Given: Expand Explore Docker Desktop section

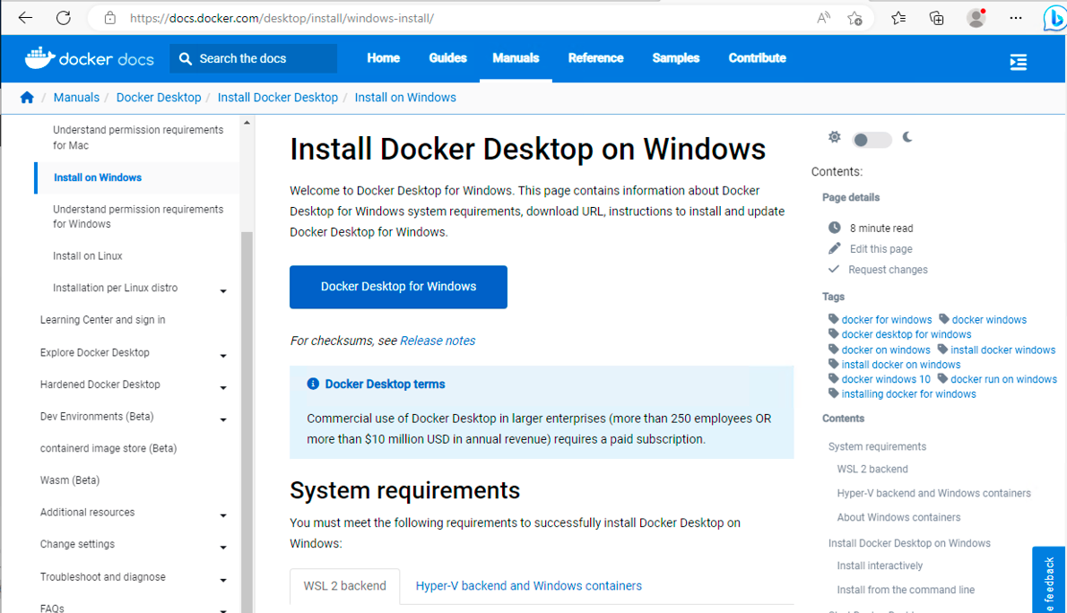Looking at the screenshot, I should 223,356.
